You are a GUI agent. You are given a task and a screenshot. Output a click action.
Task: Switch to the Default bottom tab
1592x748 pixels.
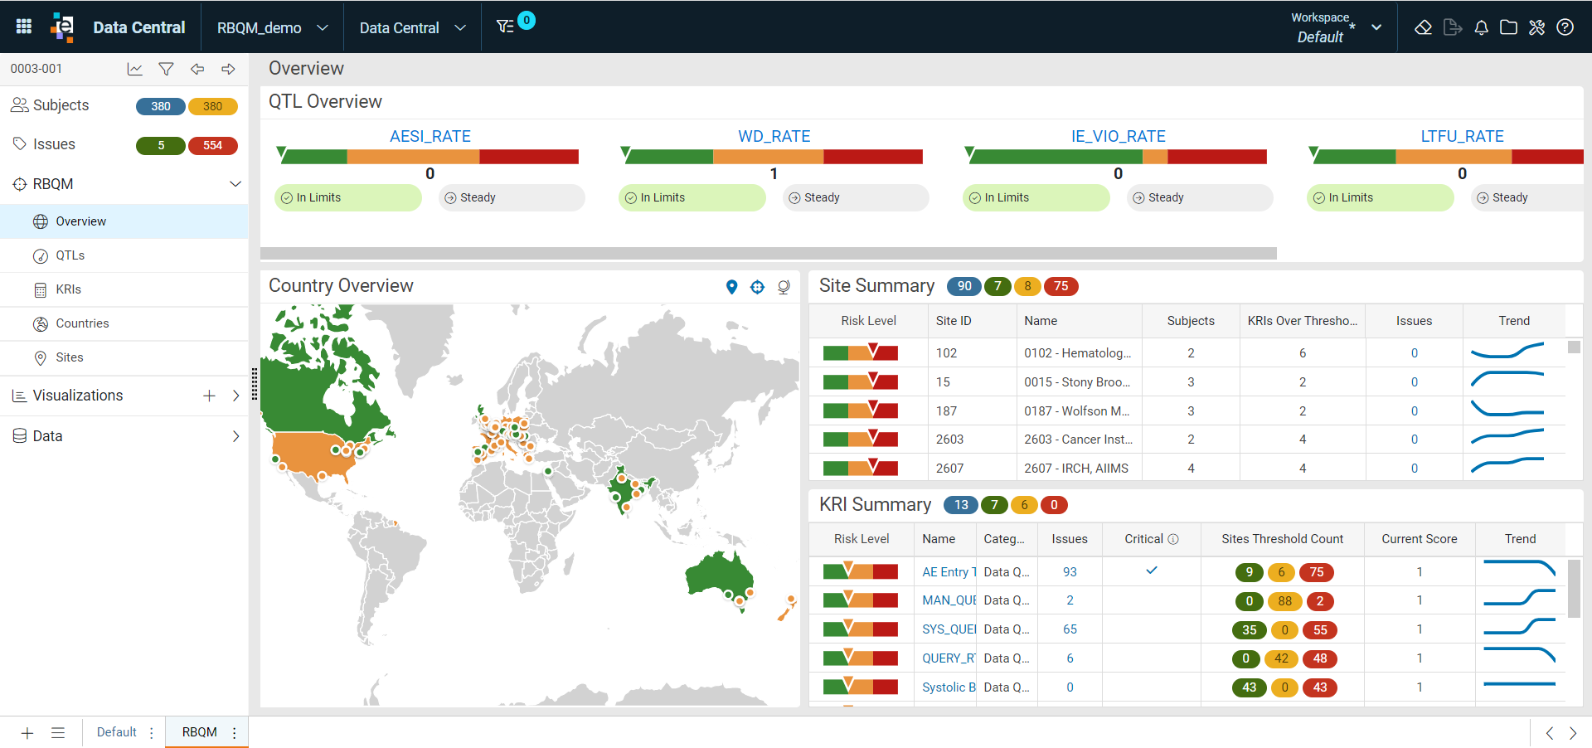click(117, 732)
